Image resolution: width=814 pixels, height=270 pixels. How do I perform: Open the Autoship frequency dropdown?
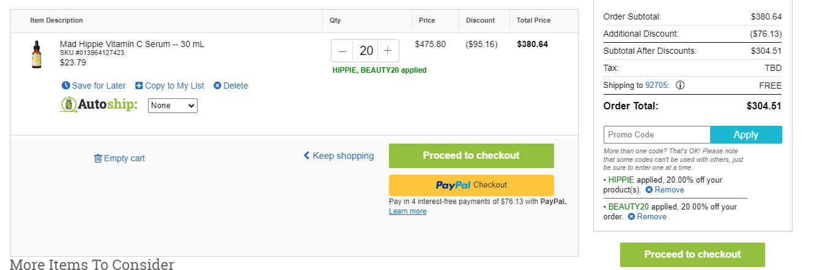click(x=172, y=106)
